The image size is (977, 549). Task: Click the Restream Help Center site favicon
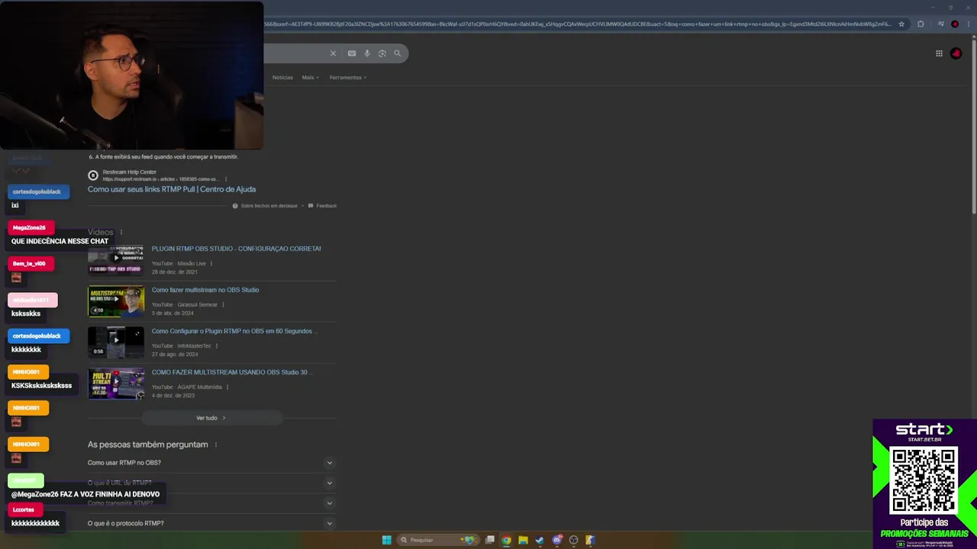93,175
